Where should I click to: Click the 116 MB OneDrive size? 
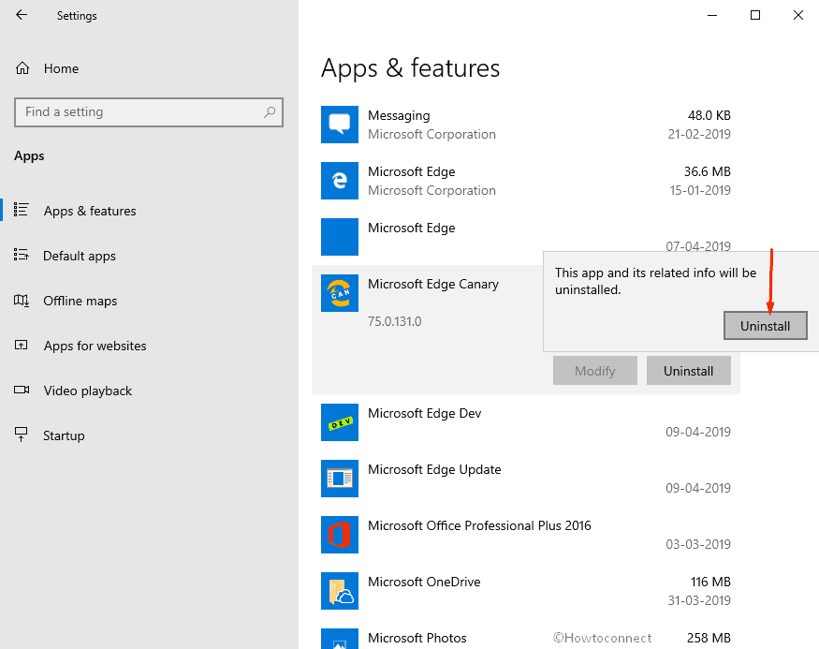click(710, 582)
